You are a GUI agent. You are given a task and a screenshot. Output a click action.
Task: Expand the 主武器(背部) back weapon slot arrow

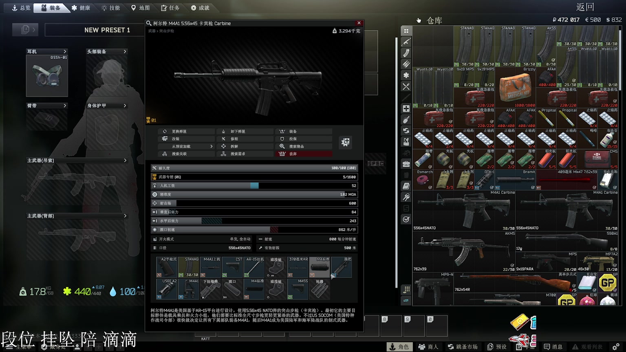(x=125, y=216)
